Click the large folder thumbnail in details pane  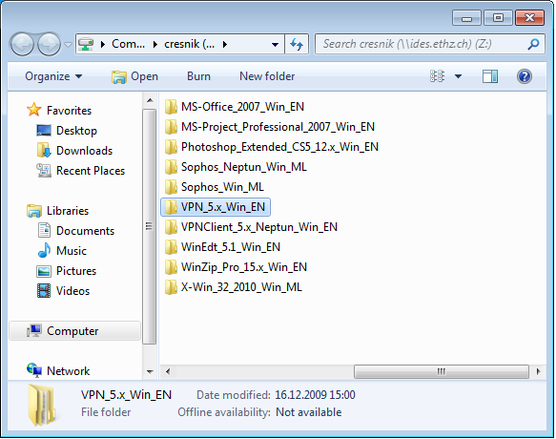pyautogui.click(x=42, y=405)
